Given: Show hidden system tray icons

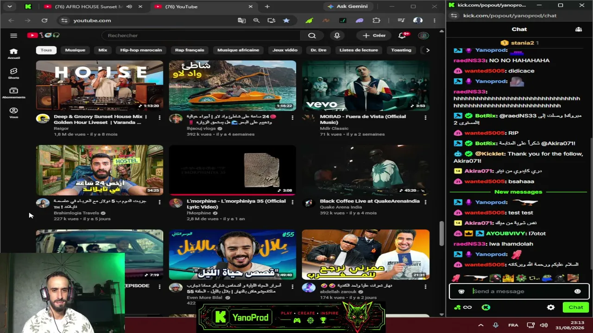Looking at the screenshot, I should tap(480, 325).
